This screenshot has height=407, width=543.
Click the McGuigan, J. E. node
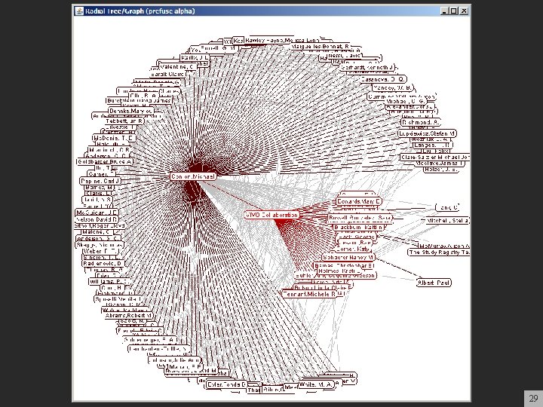tap(97, 213)
